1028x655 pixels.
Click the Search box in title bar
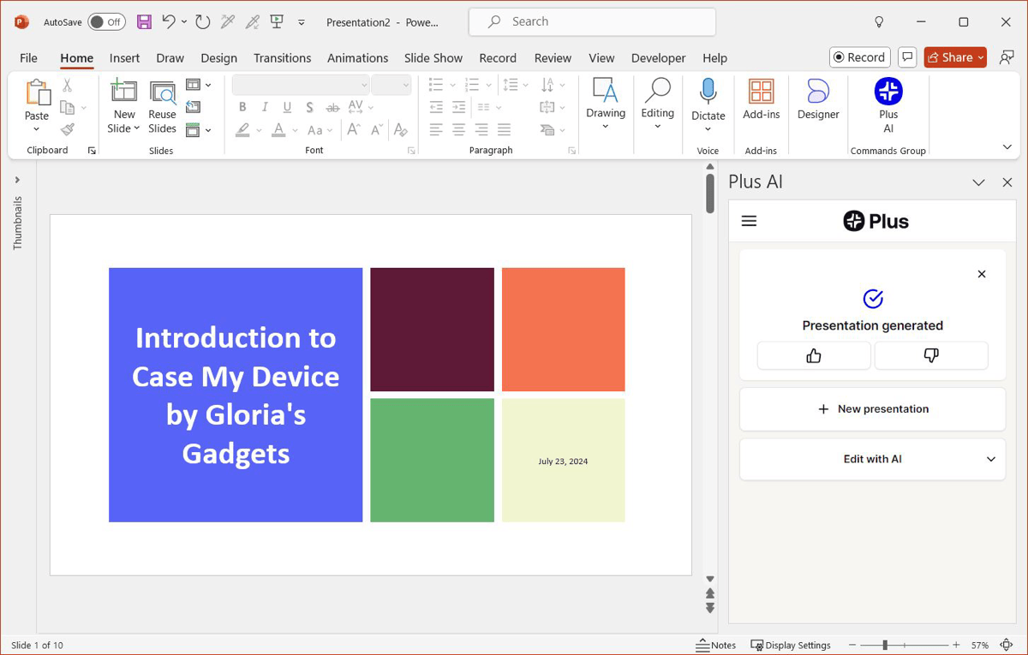[x=592, y=21]
